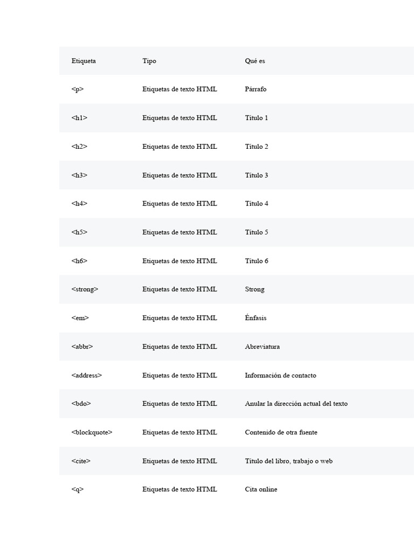Select the <h3> tag cell
Screen dimensions: 414x552
click(x=79, y=175)
